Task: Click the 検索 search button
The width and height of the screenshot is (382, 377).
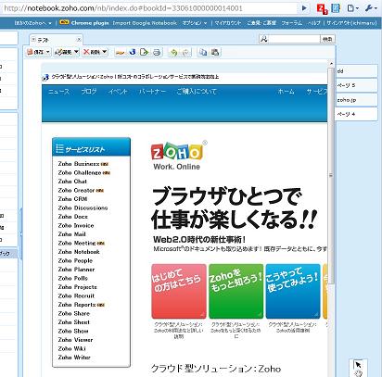Action: (x=327, y=39)
